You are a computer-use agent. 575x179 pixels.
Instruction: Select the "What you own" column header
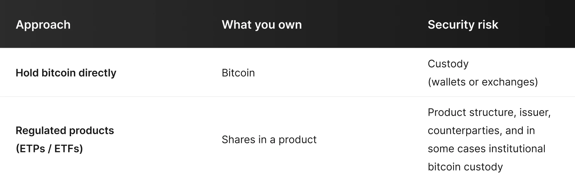coord(262,25)
